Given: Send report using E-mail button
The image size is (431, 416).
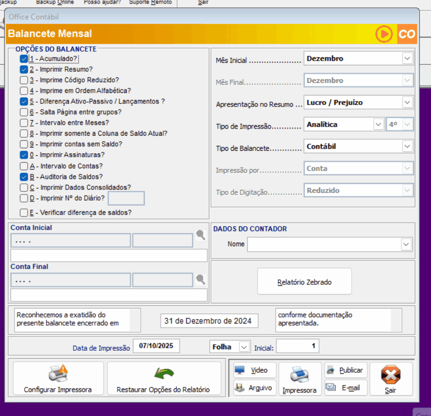Looking at the screenshot, I should pyautogui.click(x=346, y=388).
